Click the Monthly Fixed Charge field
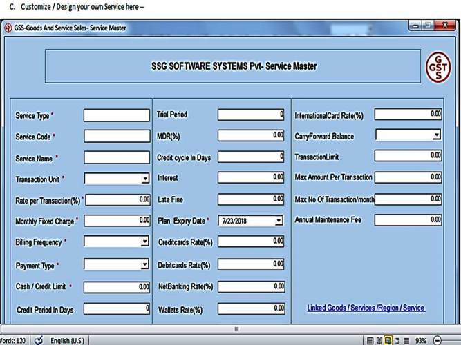 117,221
